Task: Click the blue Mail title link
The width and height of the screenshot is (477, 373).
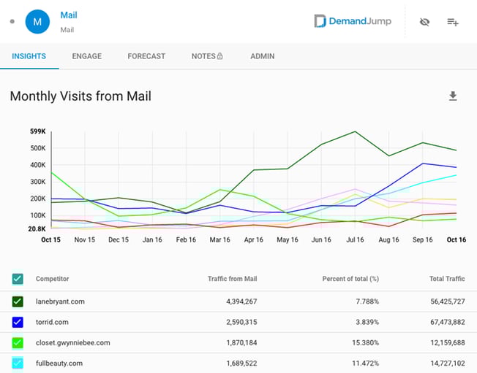Action: click(69, 15)
